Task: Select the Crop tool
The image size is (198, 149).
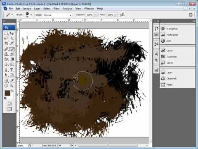Action: 6,43
